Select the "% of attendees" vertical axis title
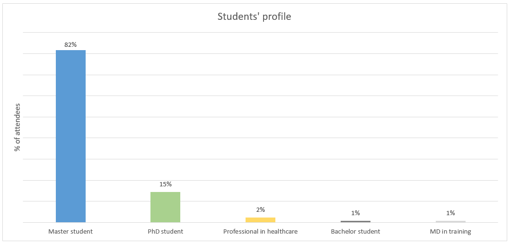511x244 pixels. click(x=18, y=127)
